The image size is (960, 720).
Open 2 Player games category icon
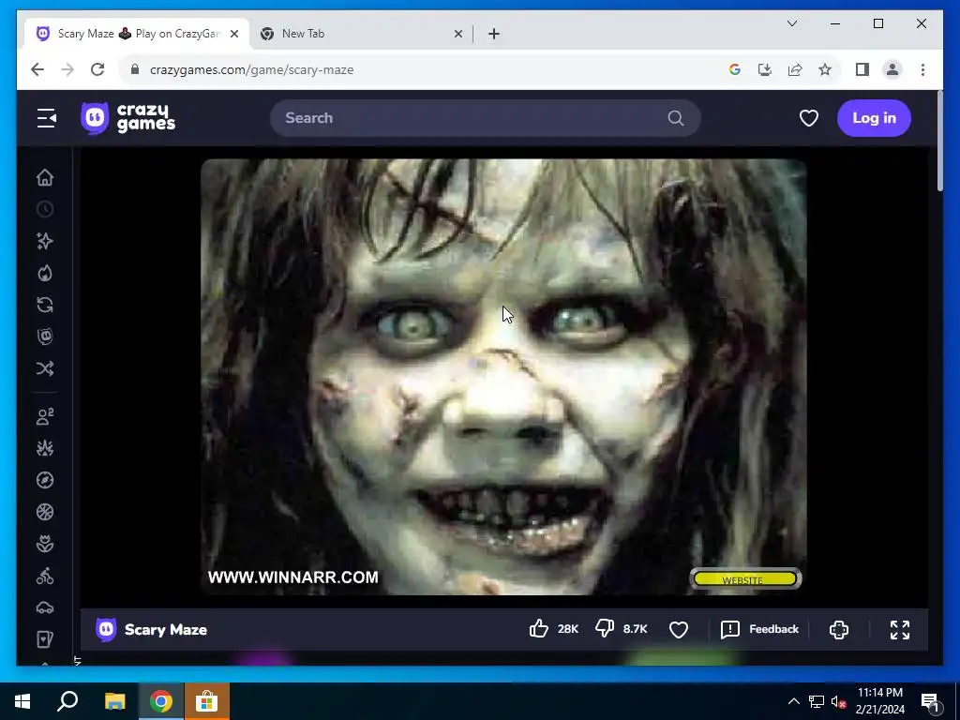tap(45, 416)
